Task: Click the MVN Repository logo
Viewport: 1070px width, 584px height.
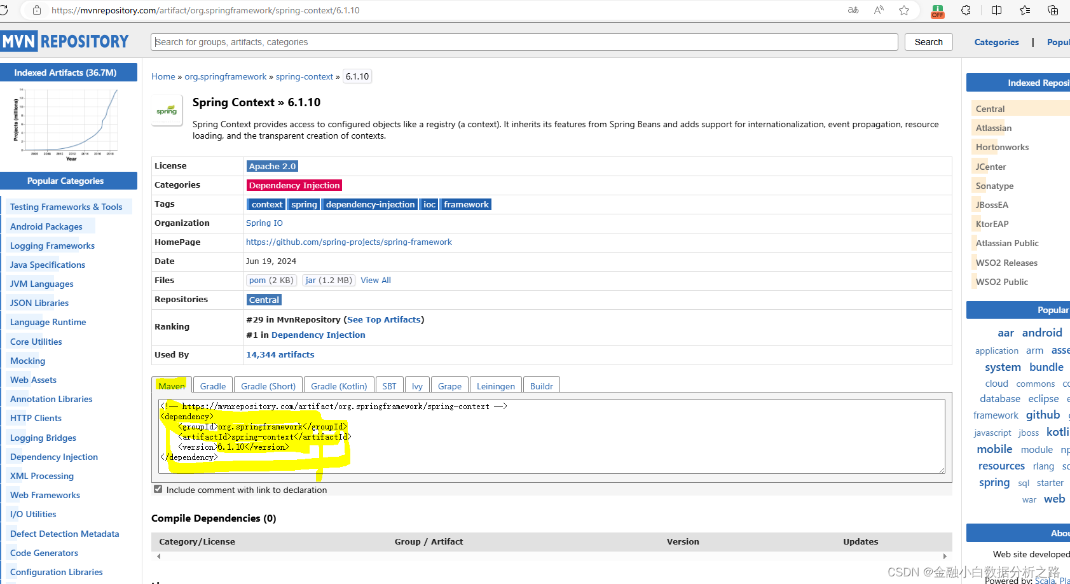Action: (x=65, y=41)
